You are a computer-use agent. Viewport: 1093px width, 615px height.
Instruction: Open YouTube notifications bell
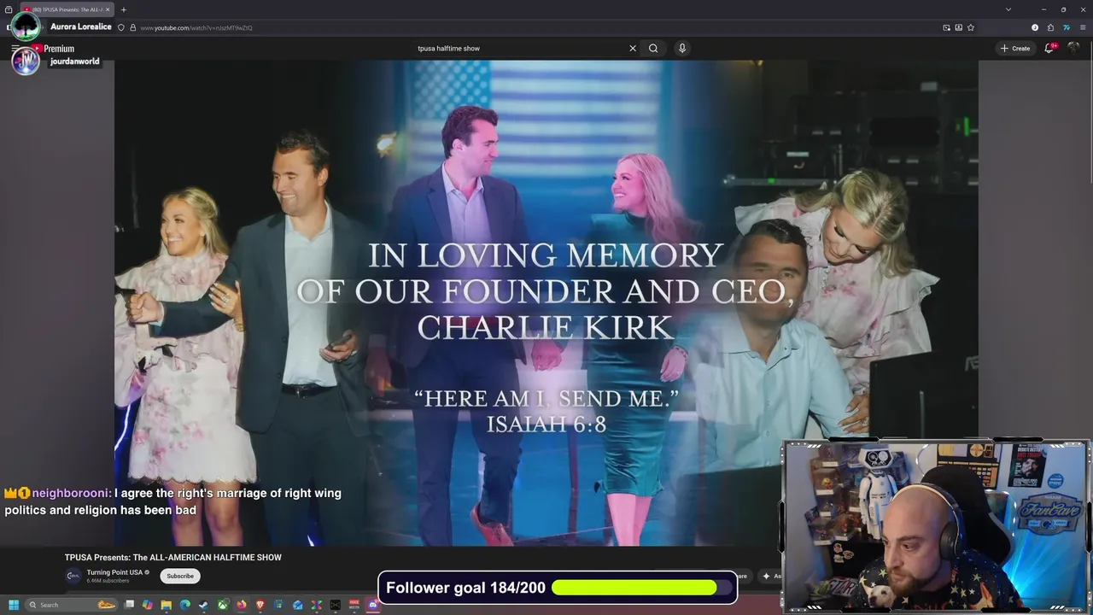pyautogui.click(x=1049, y=49)
